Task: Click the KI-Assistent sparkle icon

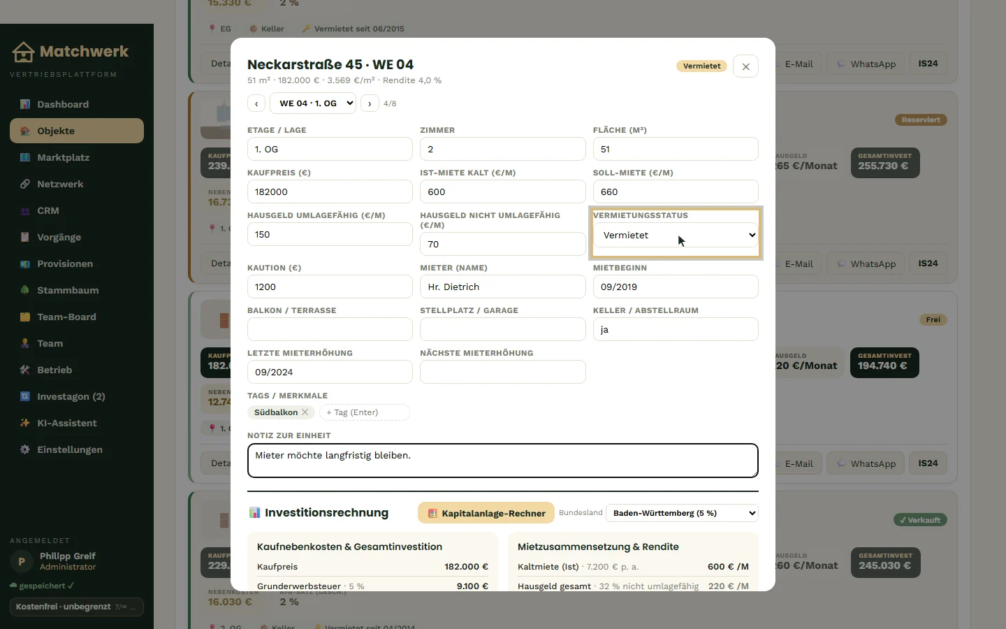Action: point(25,423)
